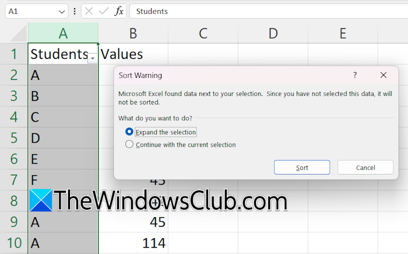Click the Name Box showing A1
Viewport: 408px width, 254px height.
pyautogui.click(x=36, y=11)
